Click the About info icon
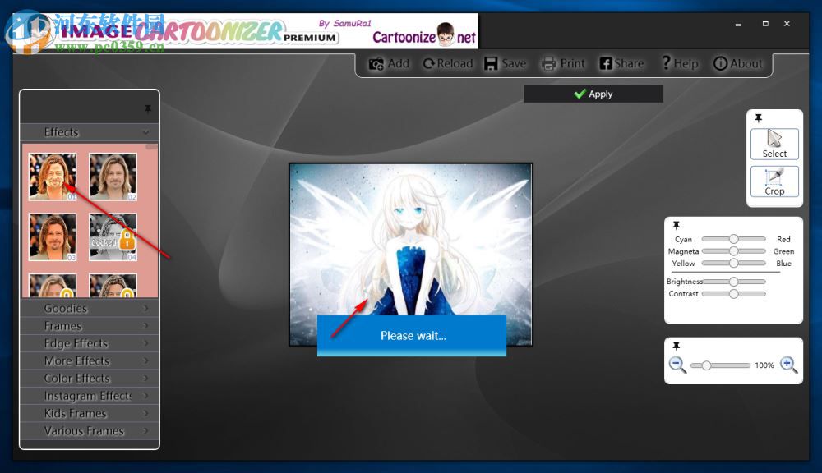Image resolution: width=822 pixels, height=473 pixels. tap(720, 64)
